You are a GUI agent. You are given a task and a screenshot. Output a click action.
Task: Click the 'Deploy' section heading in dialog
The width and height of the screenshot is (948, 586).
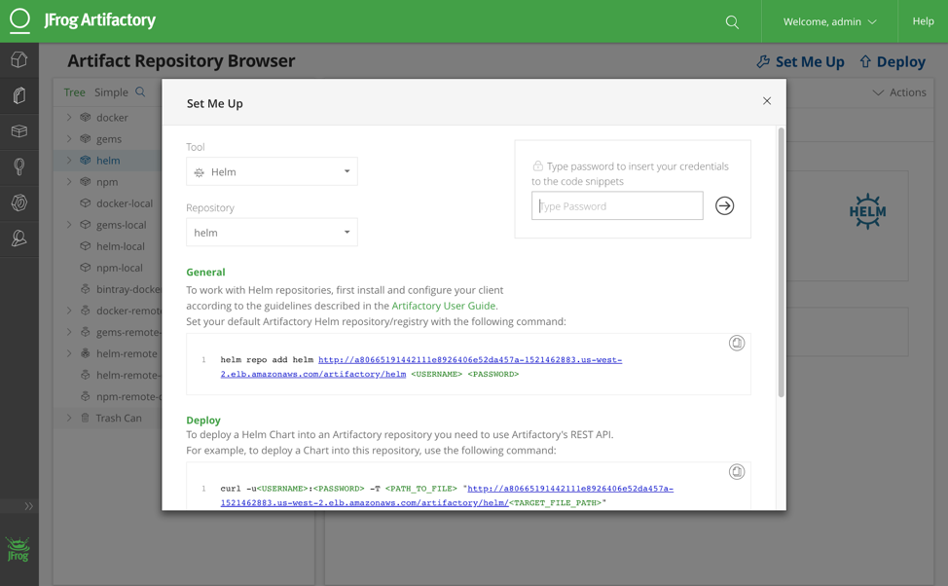(203, 421)
